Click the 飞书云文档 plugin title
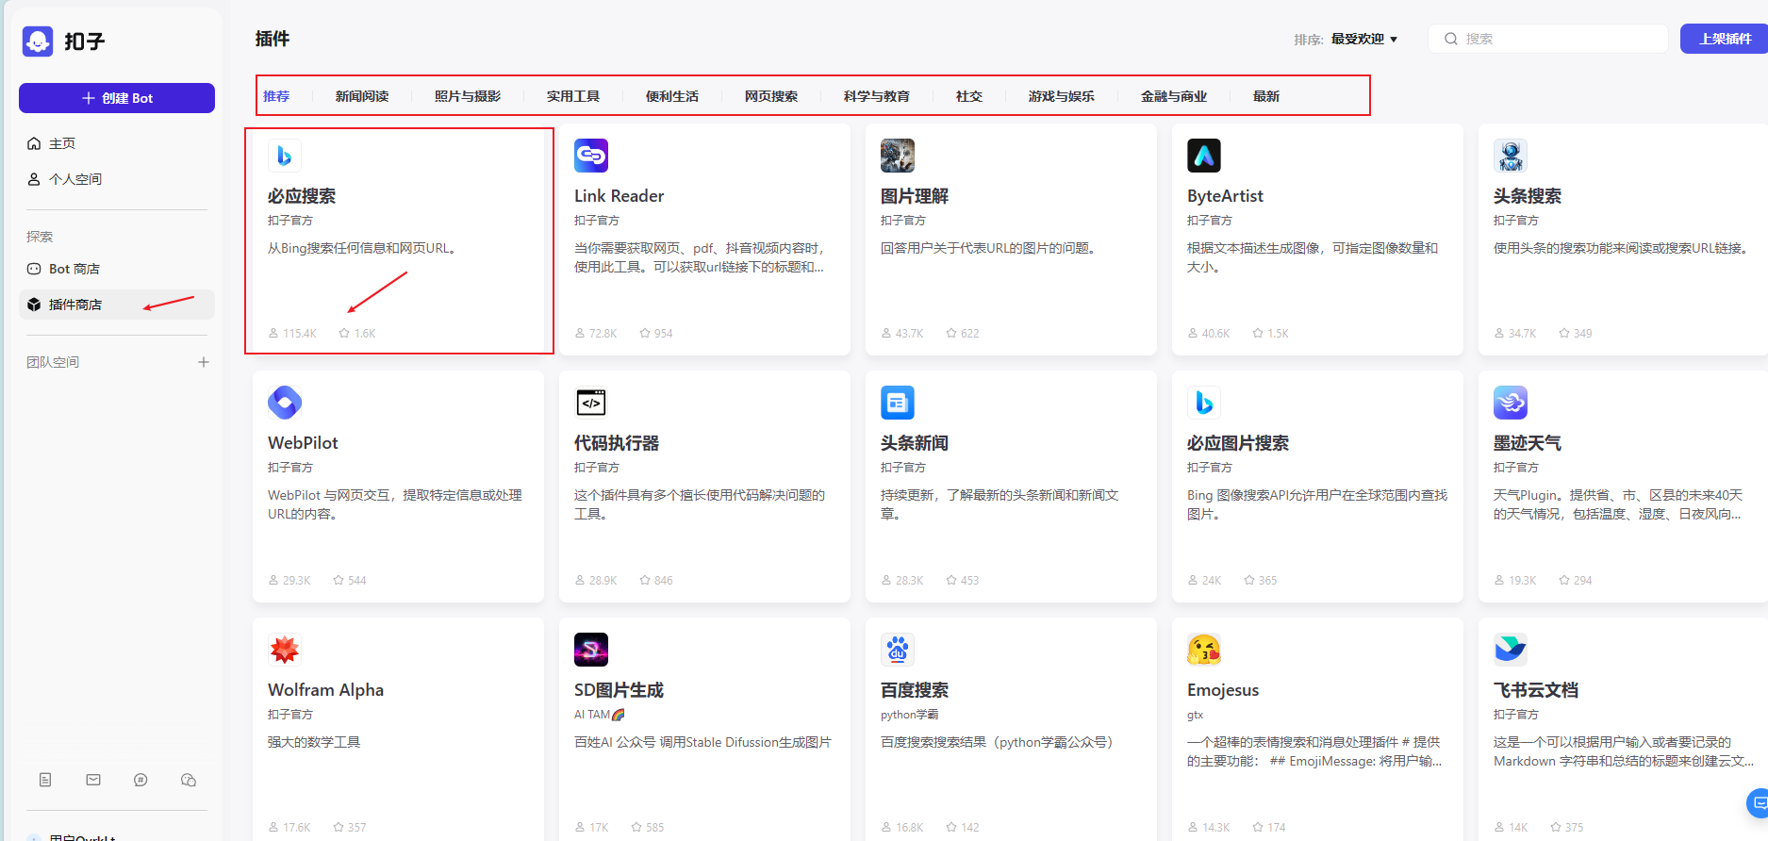The width and height of the screenshot is (1768, 841). 1536,690
